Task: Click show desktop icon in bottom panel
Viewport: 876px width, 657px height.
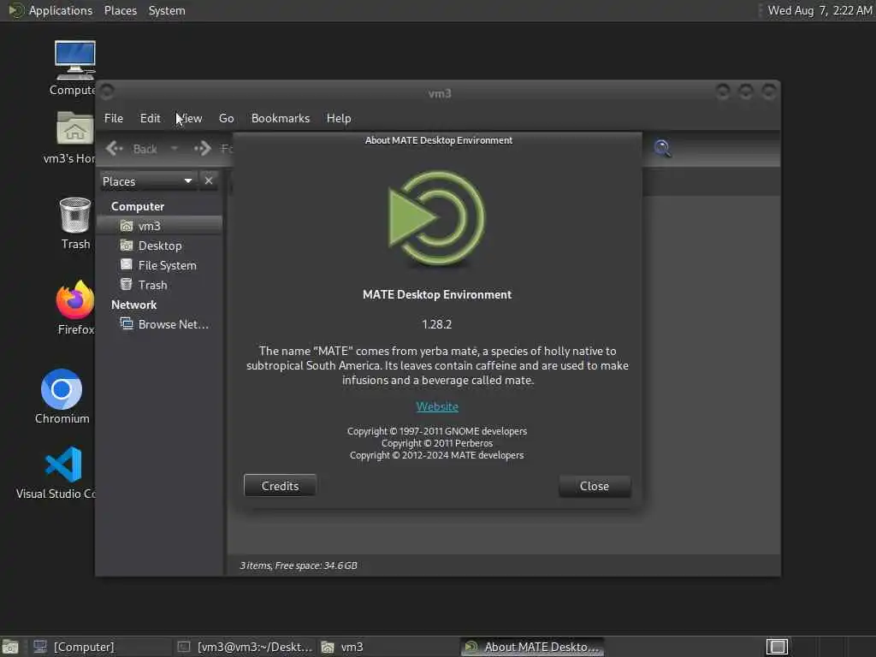Action: tap(10, 647)
